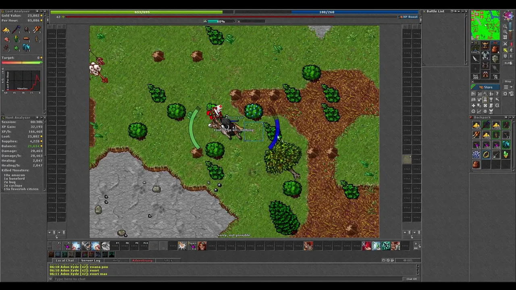
Task: Click the minimap view
Action: click(x=485, y=25)
